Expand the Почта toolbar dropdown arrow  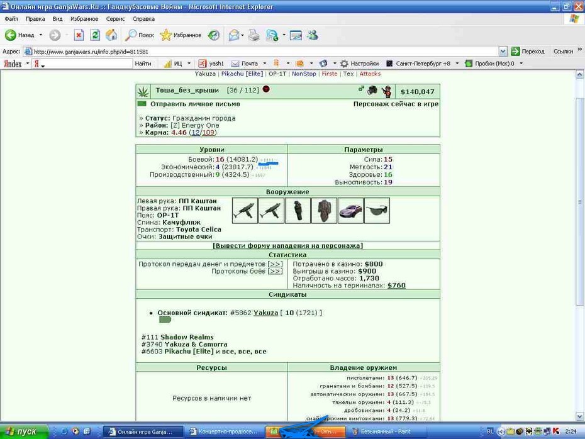(265, 64)
